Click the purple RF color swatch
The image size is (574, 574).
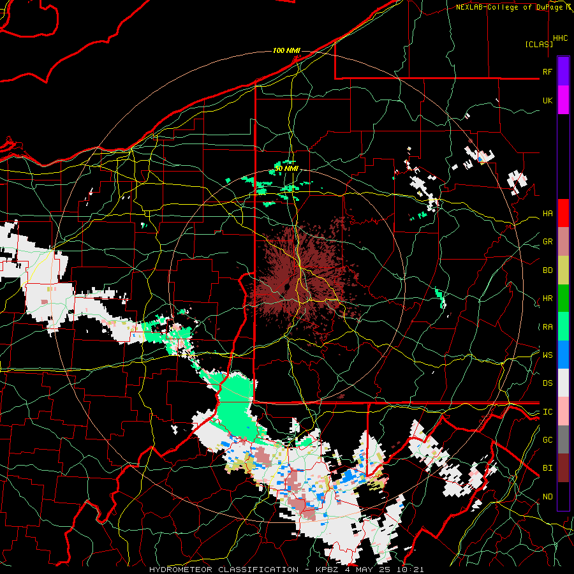(563, 71)
